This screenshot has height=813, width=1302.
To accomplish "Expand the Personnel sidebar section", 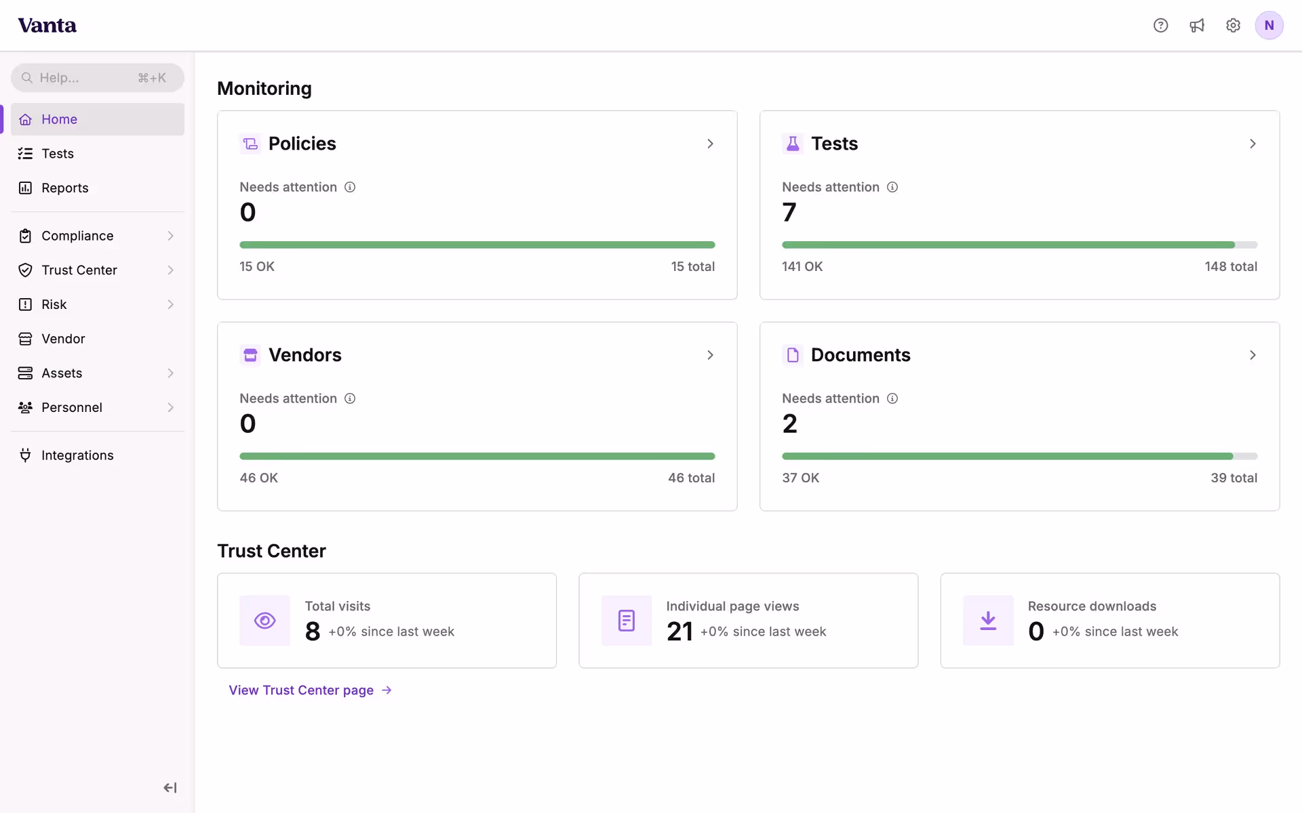I will tap(170, 407).
